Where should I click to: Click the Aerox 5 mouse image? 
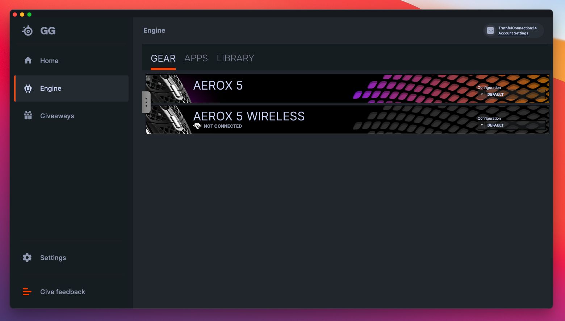tap(169, 89)
